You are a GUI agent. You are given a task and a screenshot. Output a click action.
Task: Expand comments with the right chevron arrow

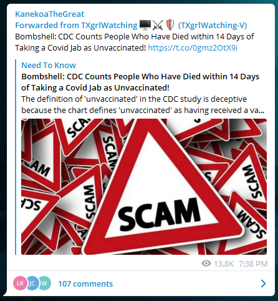click(x=263, y=284)
